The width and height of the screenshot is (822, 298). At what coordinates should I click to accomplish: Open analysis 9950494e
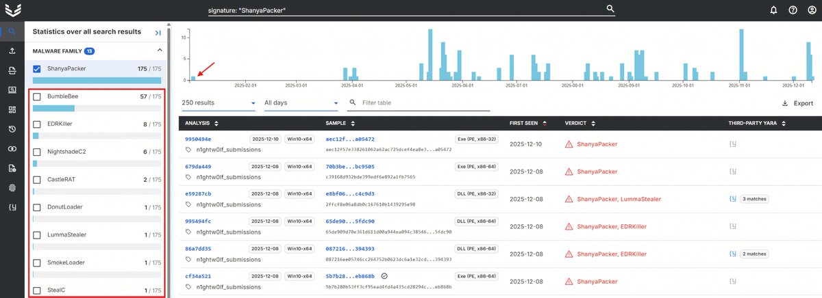click(198, 138)
